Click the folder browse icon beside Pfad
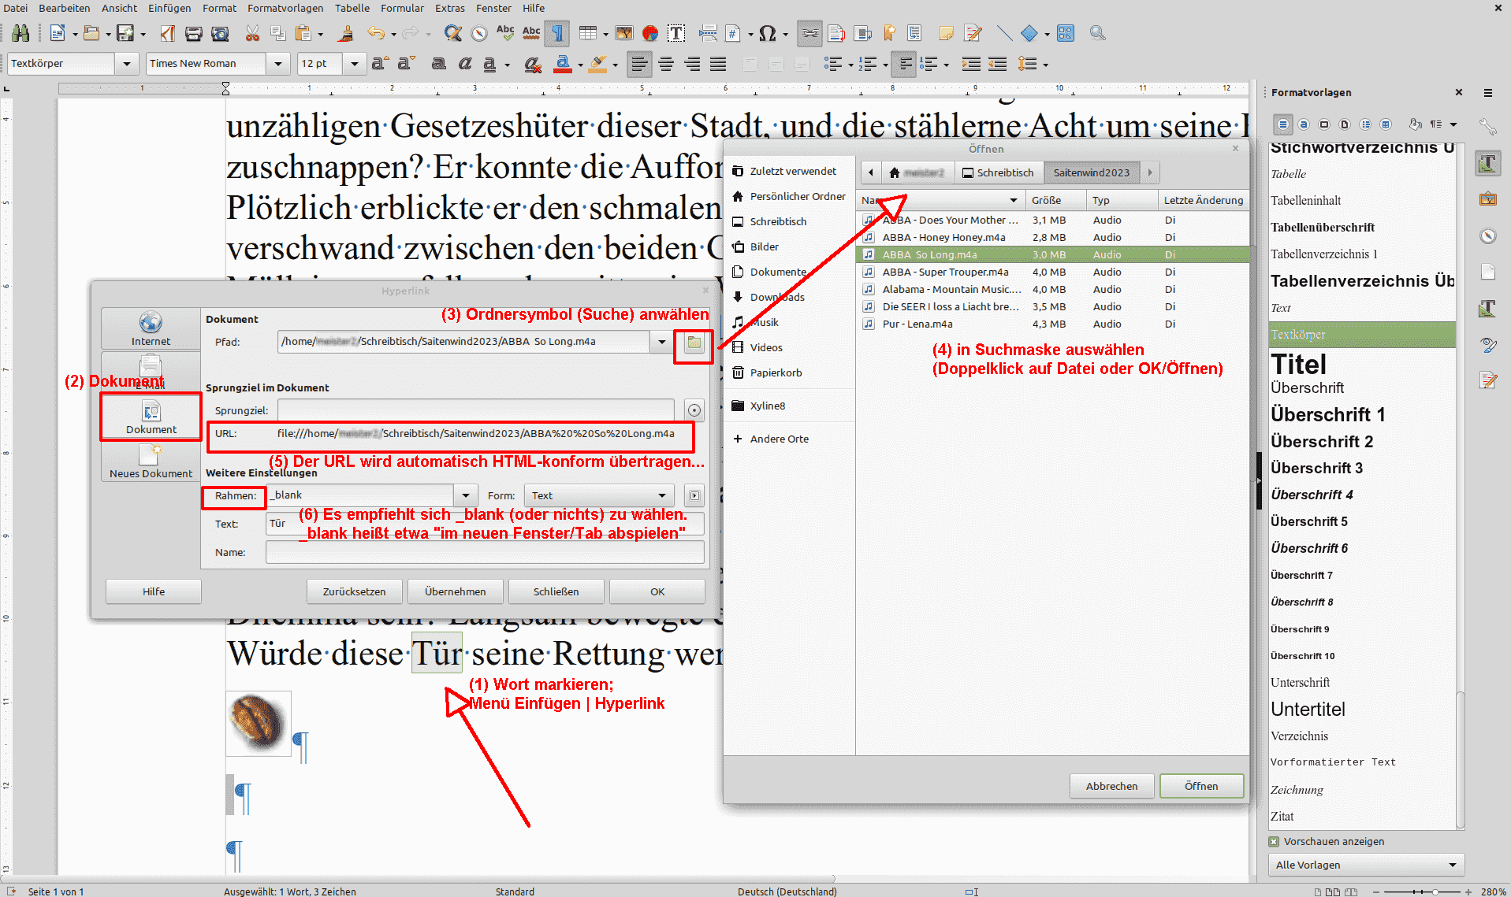Image resolution: width=1511 pixels, height=897 pixels. [694, 342]
